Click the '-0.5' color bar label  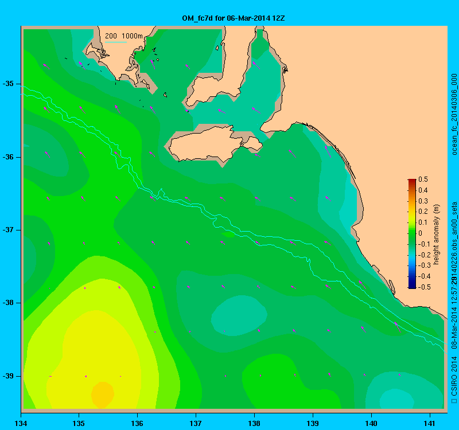(424, 287)
